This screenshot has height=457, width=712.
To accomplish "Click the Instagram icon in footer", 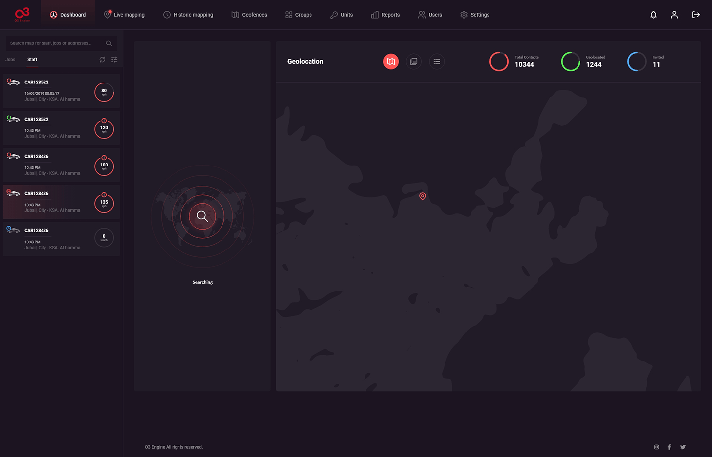I will (x=657, y=447).
